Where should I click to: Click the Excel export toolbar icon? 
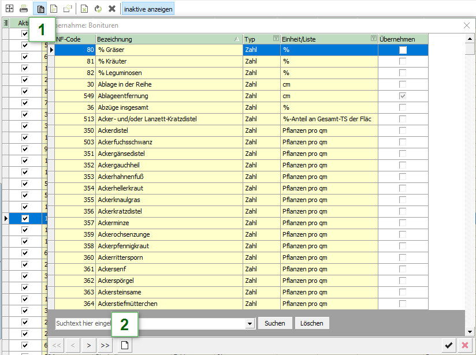pos(84,9)
